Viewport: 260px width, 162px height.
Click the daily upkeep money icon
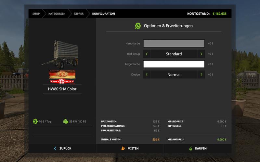(x=35, y=121)
